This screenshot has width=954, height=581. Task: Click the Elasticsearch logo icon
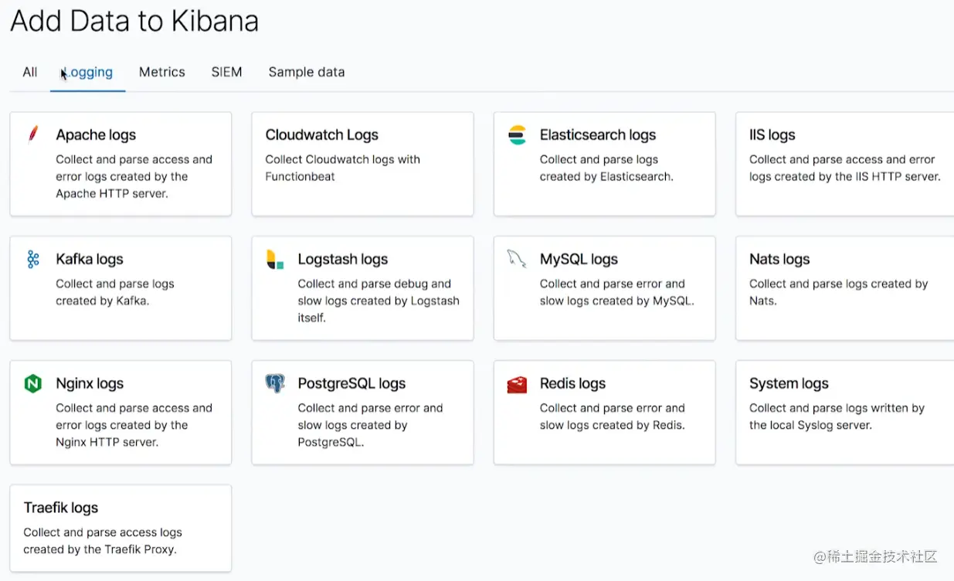tap(517, 135)
